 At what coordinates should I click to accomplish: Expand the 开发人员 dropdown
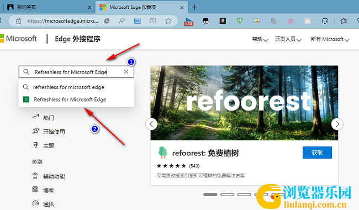(288, 39)
